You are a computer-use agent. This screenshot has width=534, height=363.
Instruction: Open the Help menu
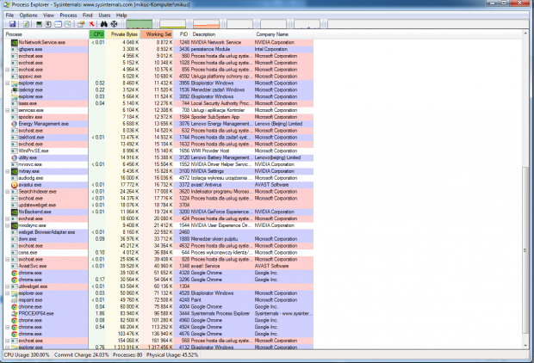(121, 15)
